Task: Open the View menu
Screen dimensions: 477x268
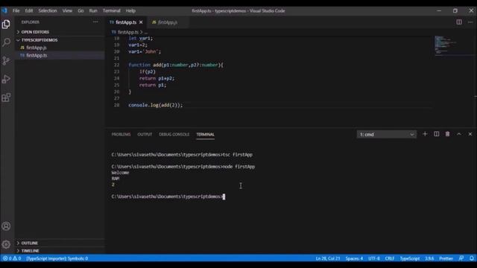Action: click(x=67, y=10)
